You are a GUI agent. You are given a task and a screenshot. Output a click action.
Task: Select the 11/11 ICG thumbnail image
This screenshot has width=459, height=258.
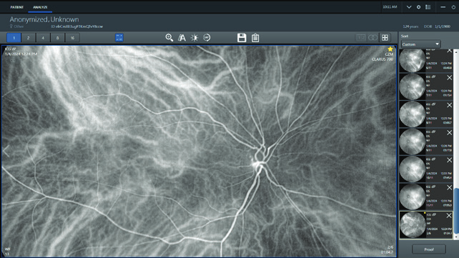(412, 197)
